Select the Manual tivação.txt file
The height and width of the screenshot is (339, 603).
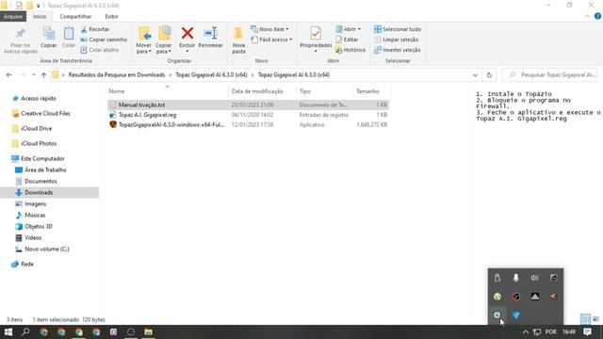[248, 105]
